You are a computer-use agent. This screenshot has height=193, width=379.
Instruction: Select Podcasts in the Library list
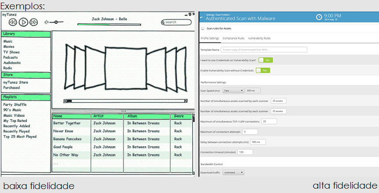point(11,57)
